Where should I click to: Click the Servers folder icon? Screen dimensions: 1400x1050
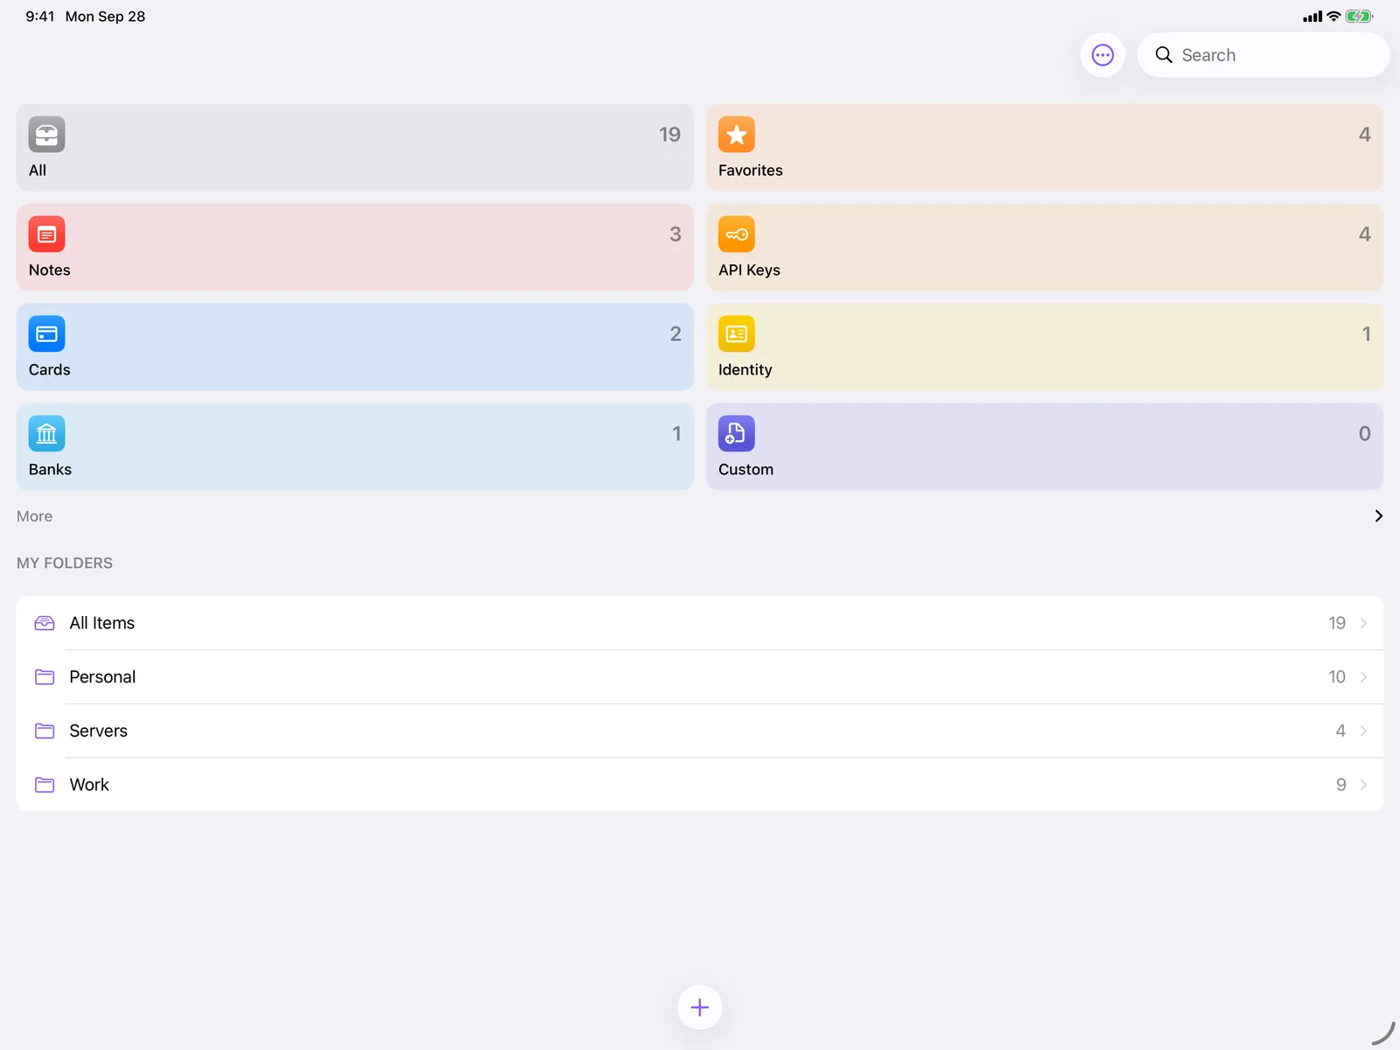[45, 731]
